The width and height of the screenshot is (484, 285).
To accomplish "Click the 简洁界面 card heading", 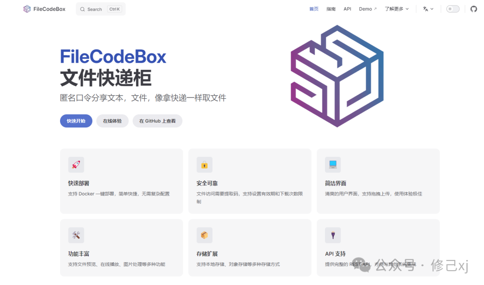I will point(336,183).
